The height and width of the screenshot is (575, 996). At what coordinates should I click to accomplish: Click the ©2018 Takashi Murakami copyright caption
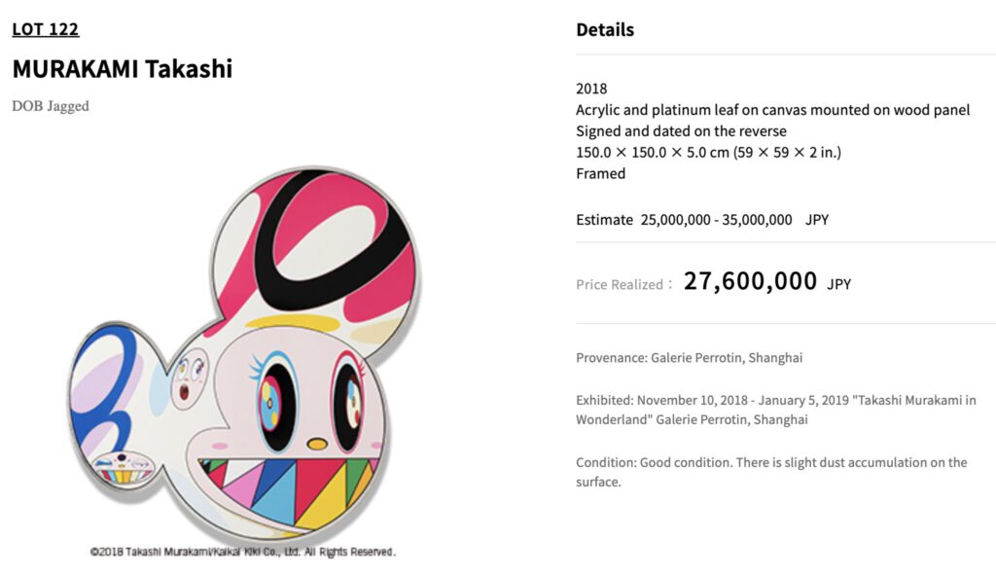click(x=242, y=552)
